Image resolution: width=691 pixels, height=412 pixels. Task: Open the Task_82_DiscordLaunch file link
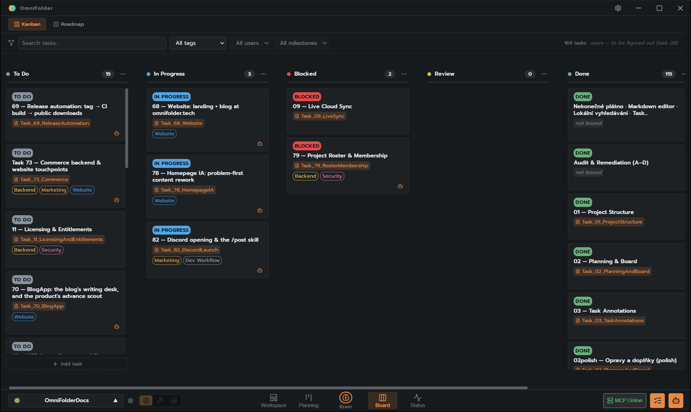[186, 250]
